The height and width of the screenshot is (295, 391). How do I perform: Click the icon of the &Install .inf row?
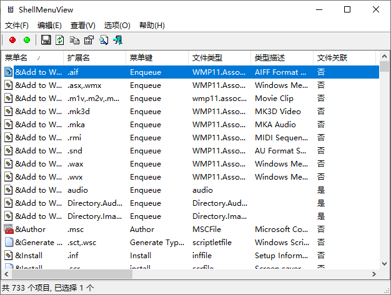pyautogui.click(x=9, y=255)
